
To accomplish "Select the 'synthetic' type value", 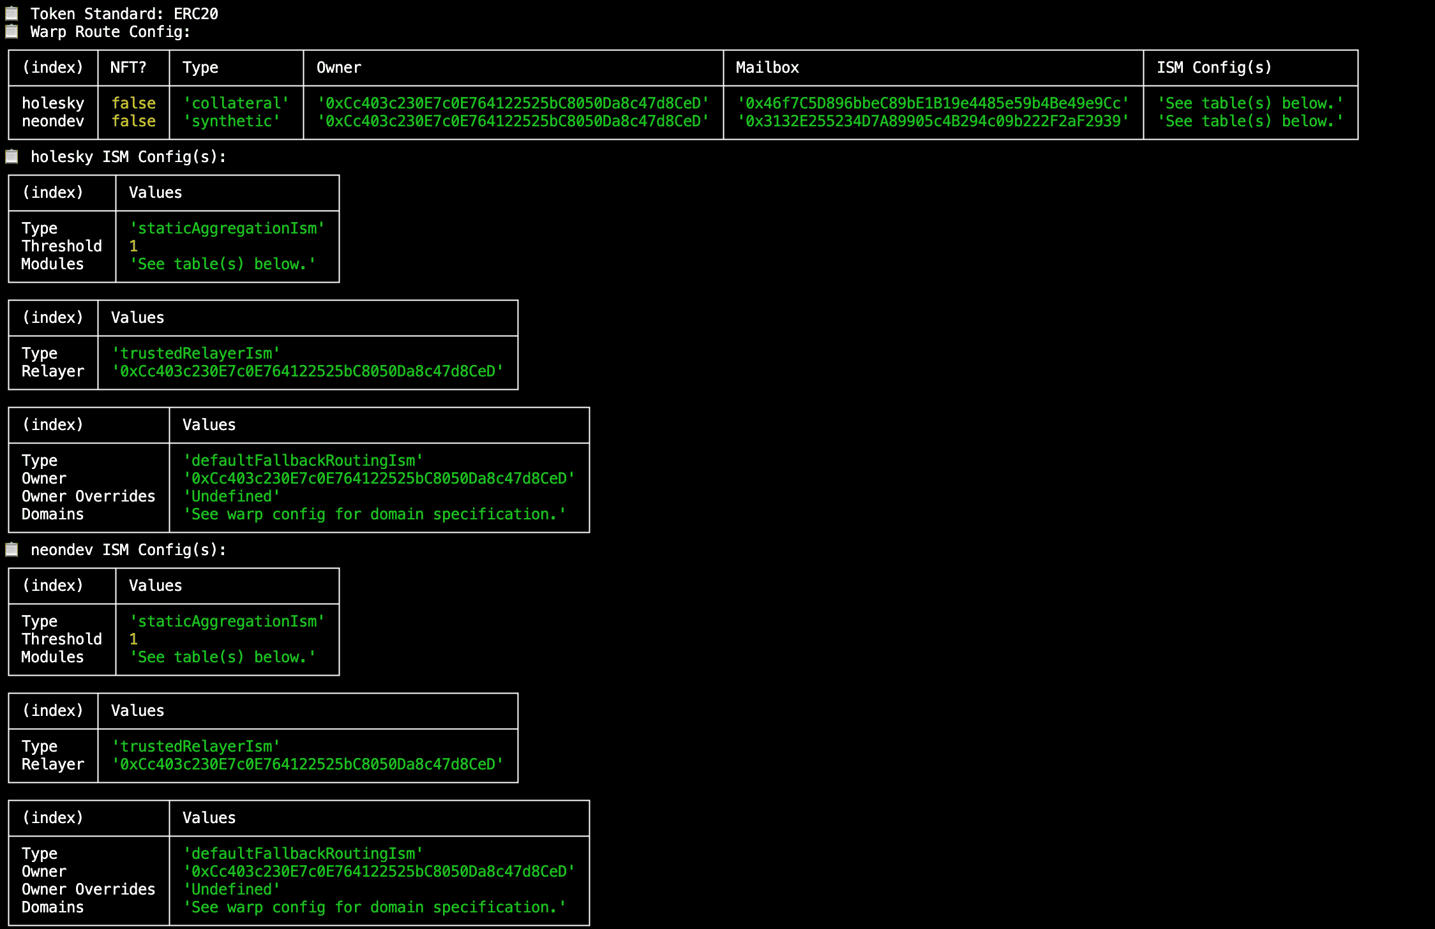I will tap(232, 121).
